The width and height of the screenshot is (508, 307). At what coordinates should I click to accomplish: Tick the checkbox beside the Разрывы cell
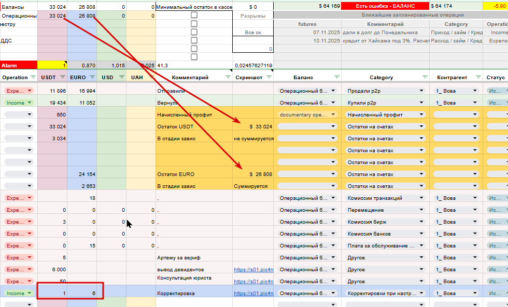[194, 15]
